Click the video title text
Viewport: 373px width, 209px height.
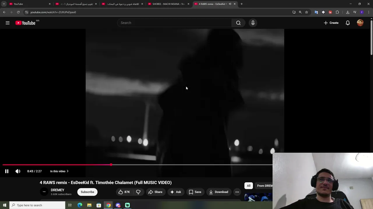pyautogui.click(x=105, y=183)
